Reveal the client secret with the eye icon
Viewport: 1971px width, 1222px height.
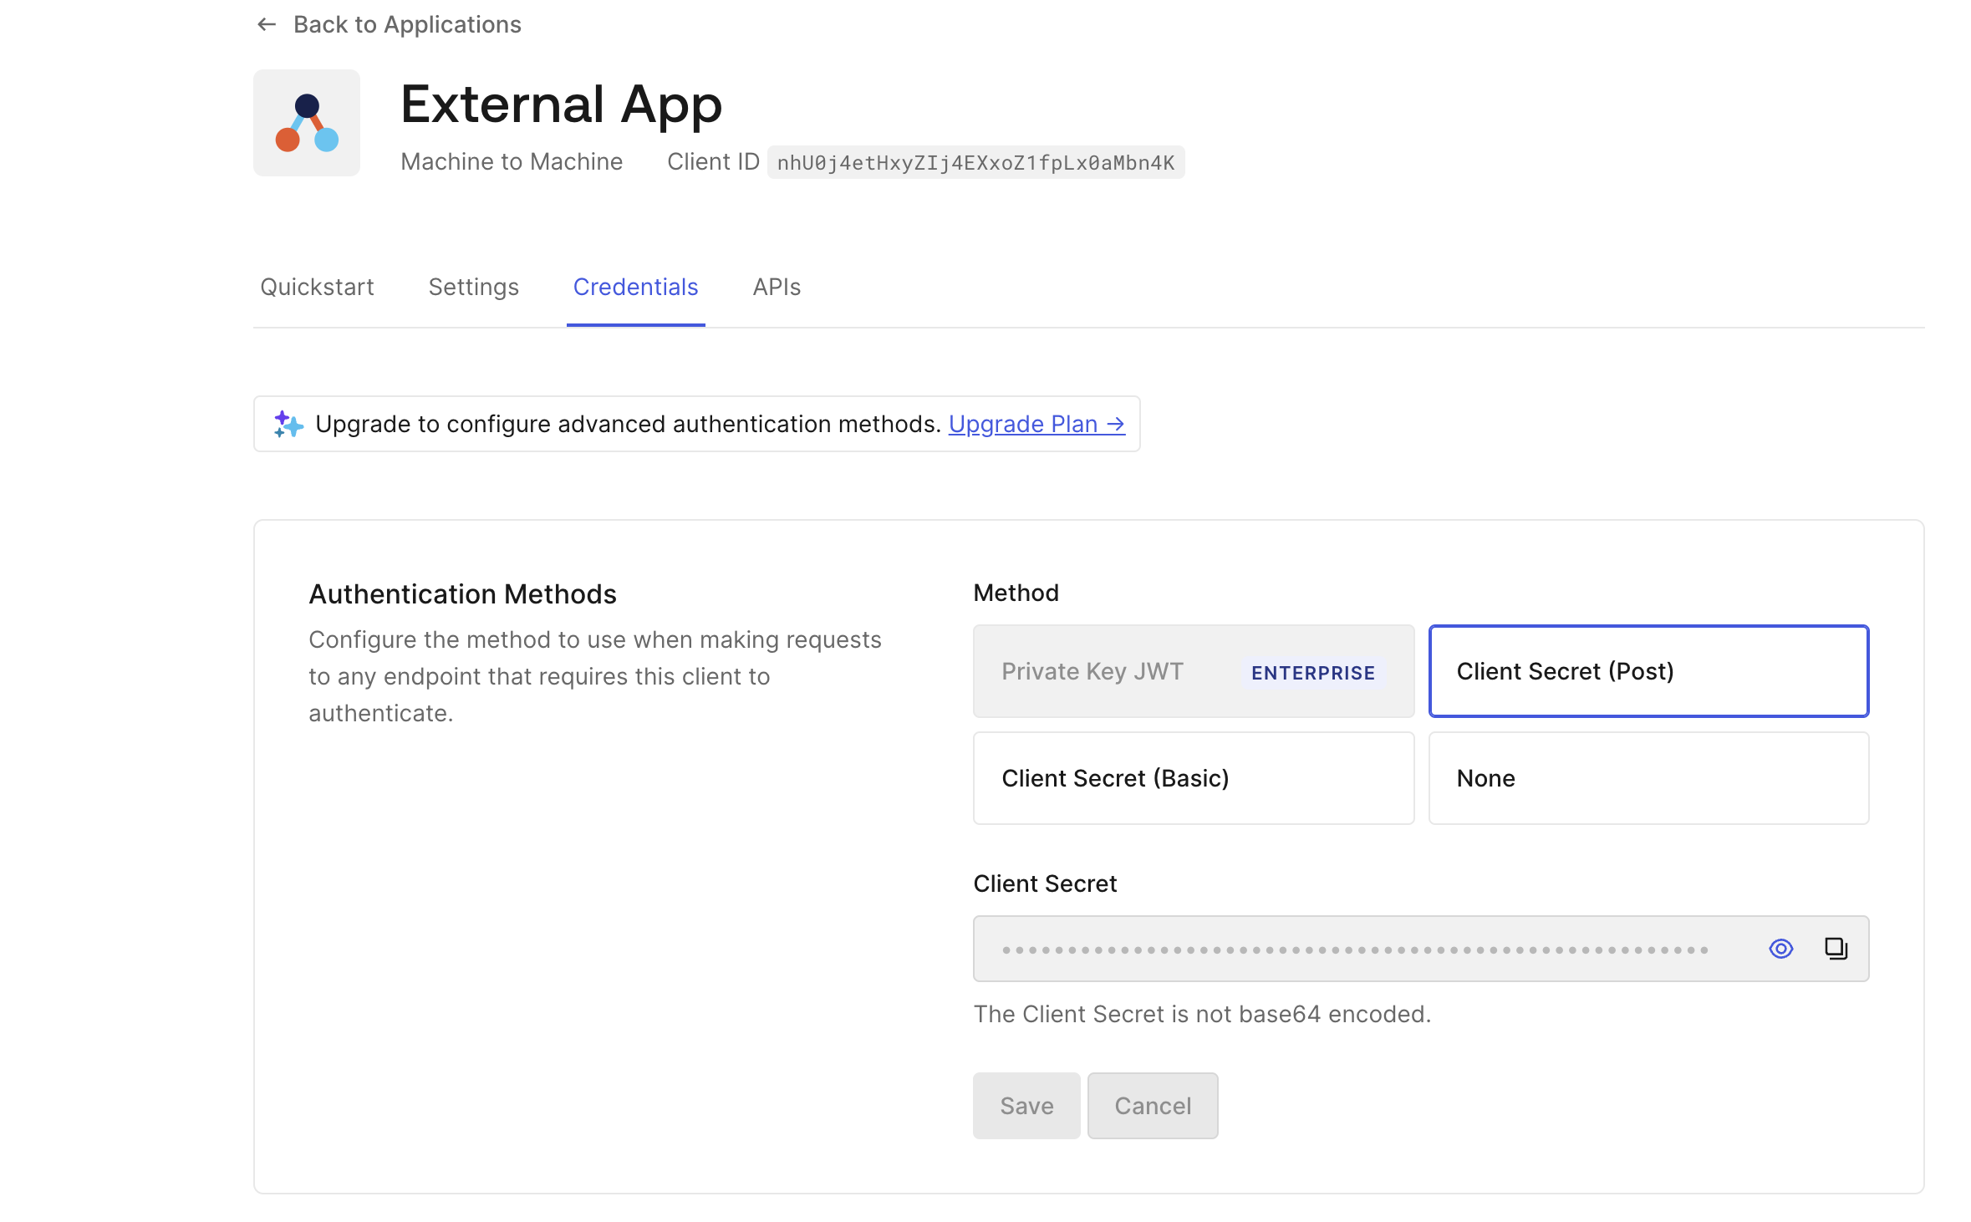pyautogui.click(x=1780, y=949)
